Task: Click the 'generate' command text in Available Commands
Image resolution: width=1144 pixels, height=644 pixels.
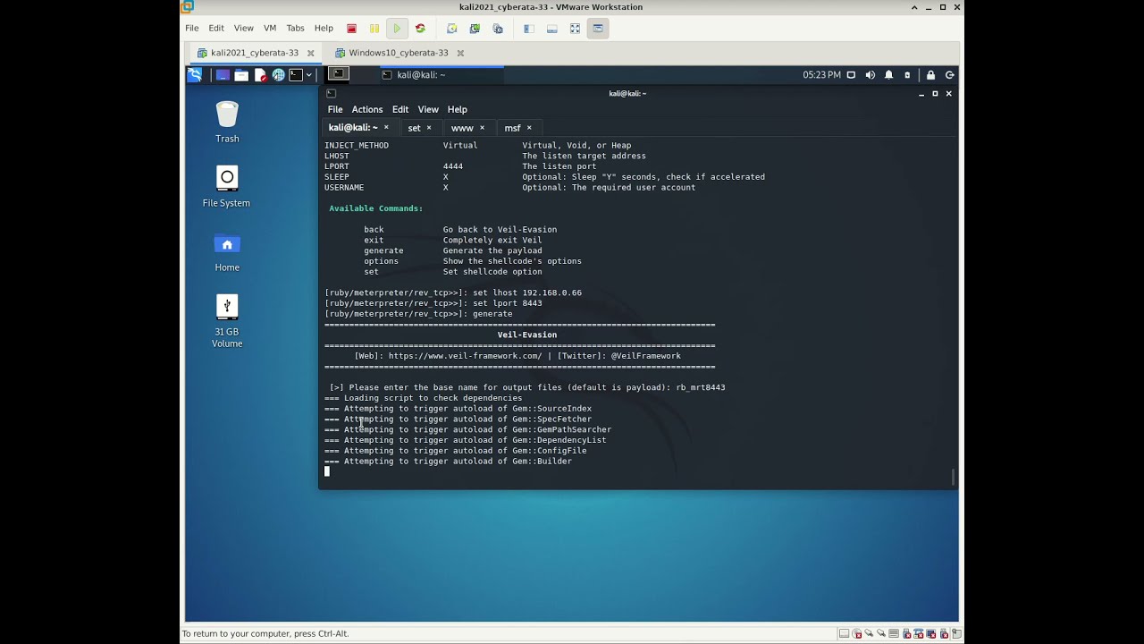Action: (x=383, y=250)
